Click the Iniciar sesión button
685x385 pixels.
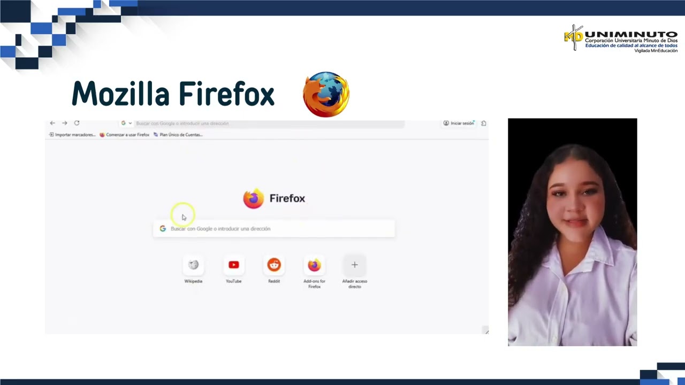(x=459, y=124)
